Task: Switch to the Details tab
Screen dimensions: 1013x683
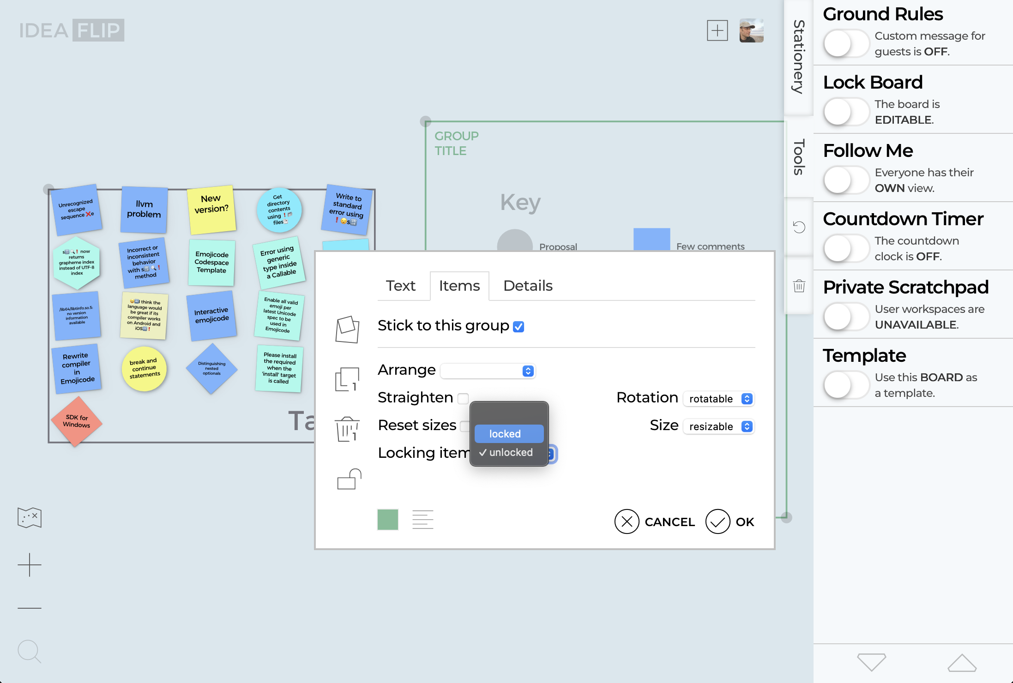Action: [x=528, y=286]
